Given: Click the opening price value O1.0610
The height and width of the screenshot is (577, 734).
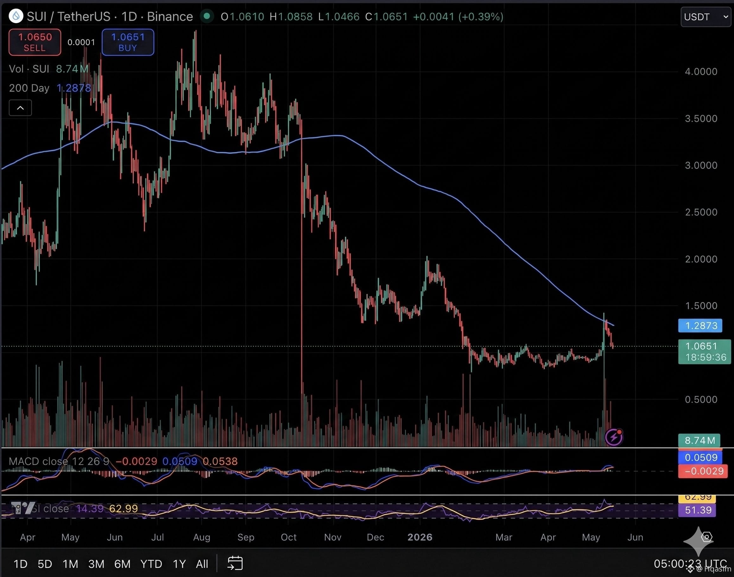Looking at the screenshot, I should coord(243,16).
